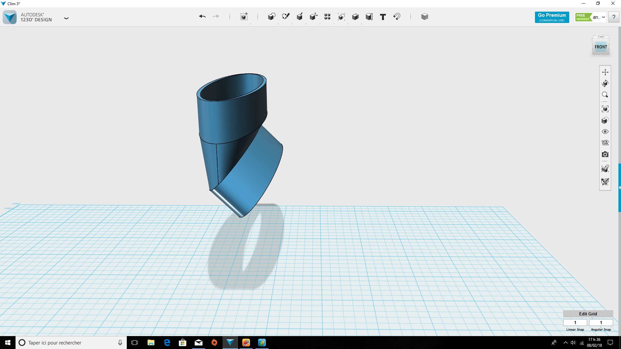Activate the Snap magnet tool
The image size is (621, 349).
coord(397,16)
